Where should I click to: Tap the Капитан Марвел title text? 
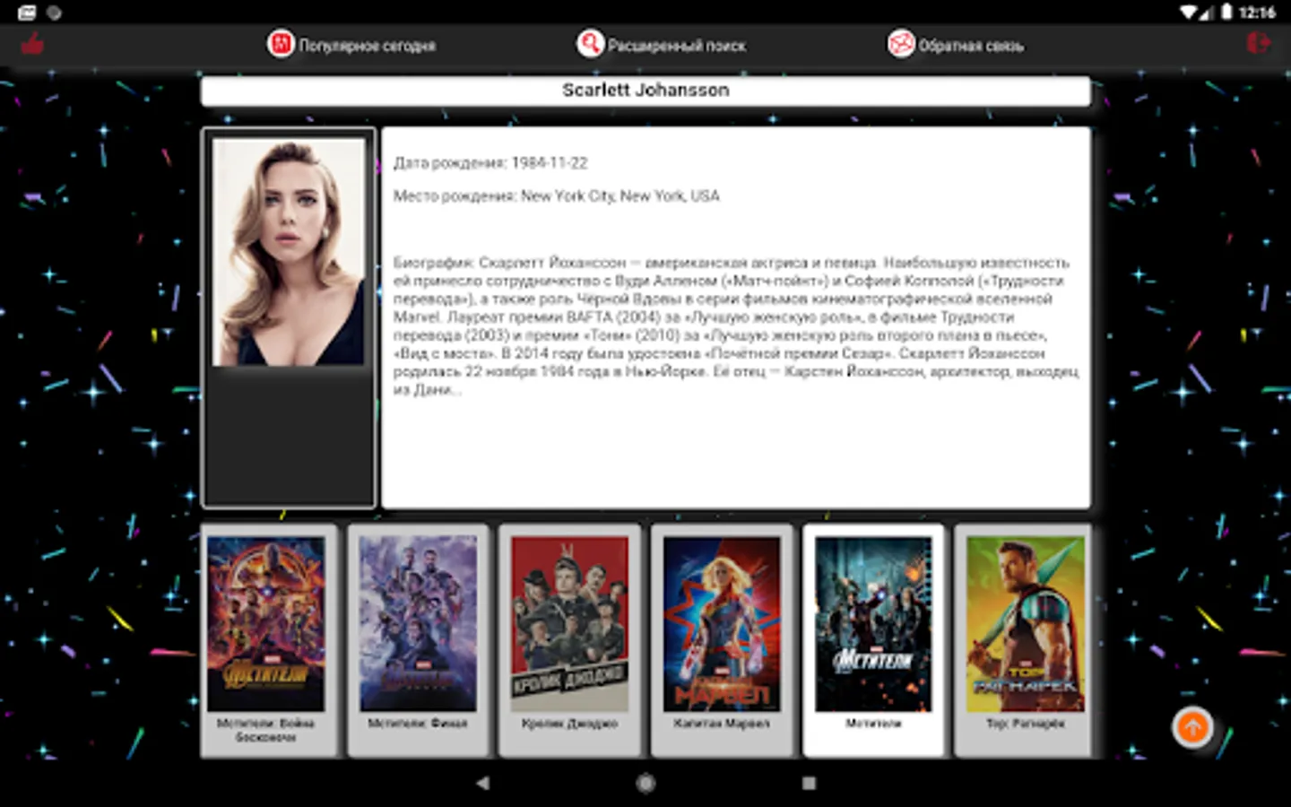click(x=722, y=724)
